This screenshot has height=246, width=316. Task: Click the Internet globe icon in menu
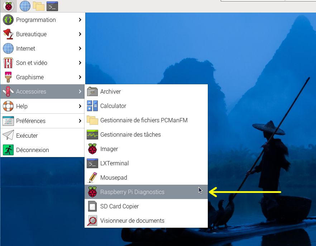[8, 48]
